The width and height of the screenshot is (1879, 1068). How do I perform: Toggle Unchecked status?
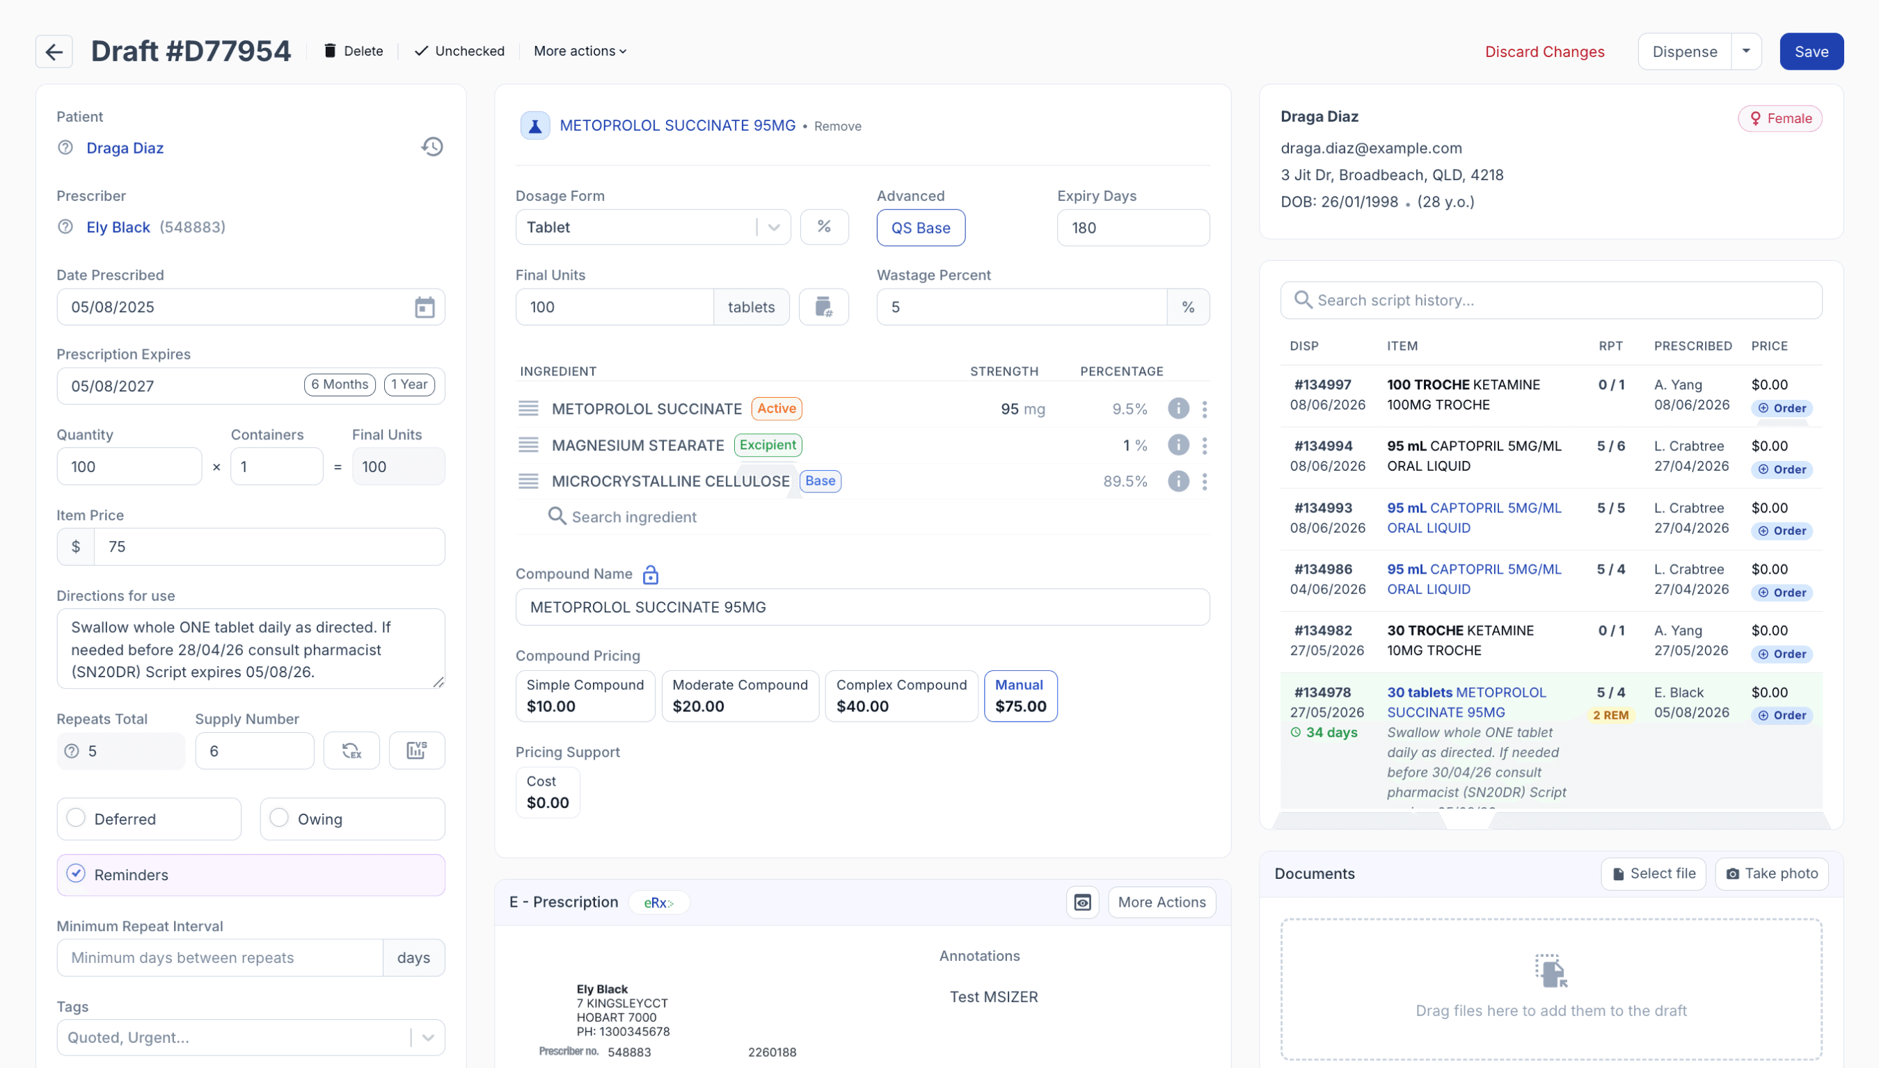coord(459,51)
